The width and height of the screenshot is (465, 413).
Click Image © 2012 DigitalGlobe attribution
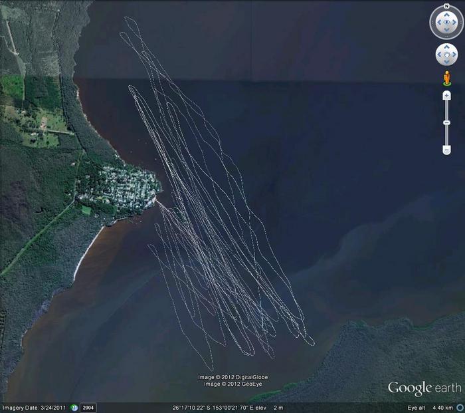click(x=232, y=377)
